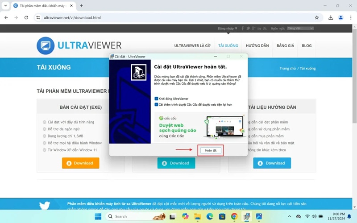Viewport: 357px width, 223px height.
Task: Uncheck Khởi động UltraViewer checkbox
Action: (x=156, y=99)
